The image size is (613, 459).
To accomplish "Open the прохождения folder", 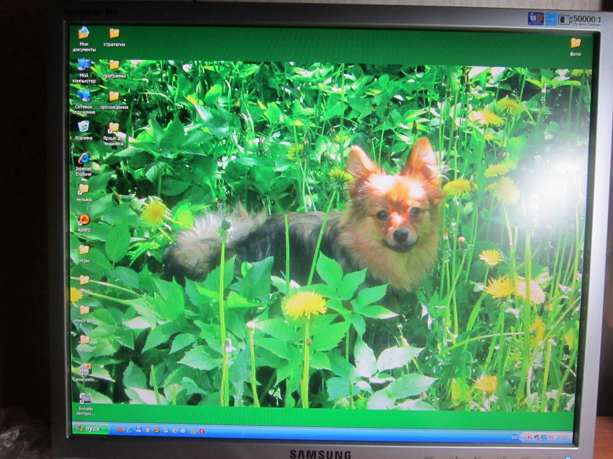I will [x=114, y=97].
